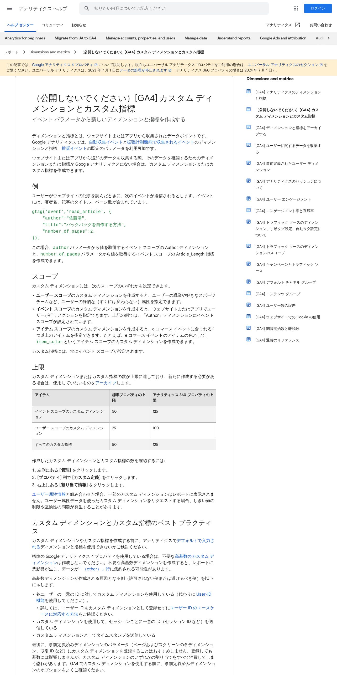Screen dimensions: 337x675
Task: Open Migrate from UA to GA4 category
Action: tap(75, 38)
